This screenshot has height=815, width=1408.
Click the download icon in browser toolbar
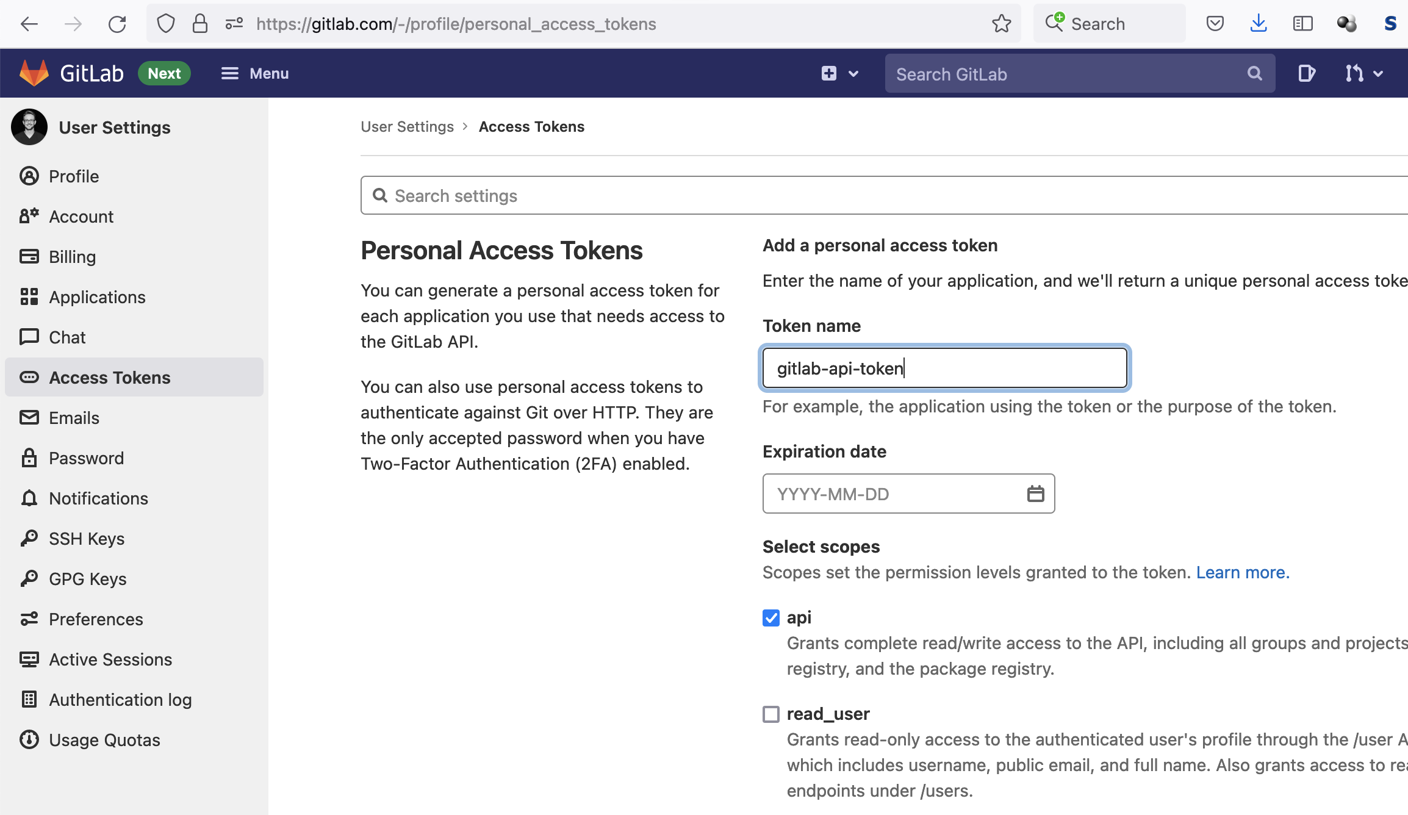1260,23
